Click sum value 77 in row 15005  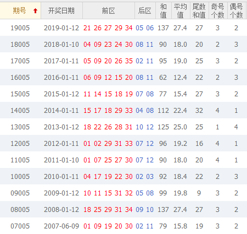[163, 94]
